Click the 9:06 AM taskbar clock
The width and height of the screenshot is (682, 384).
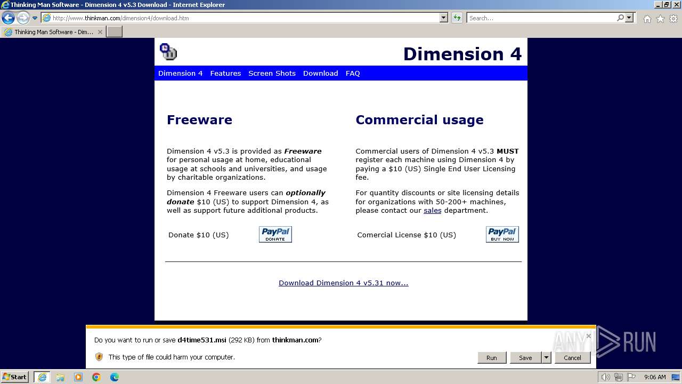(655, 377)
